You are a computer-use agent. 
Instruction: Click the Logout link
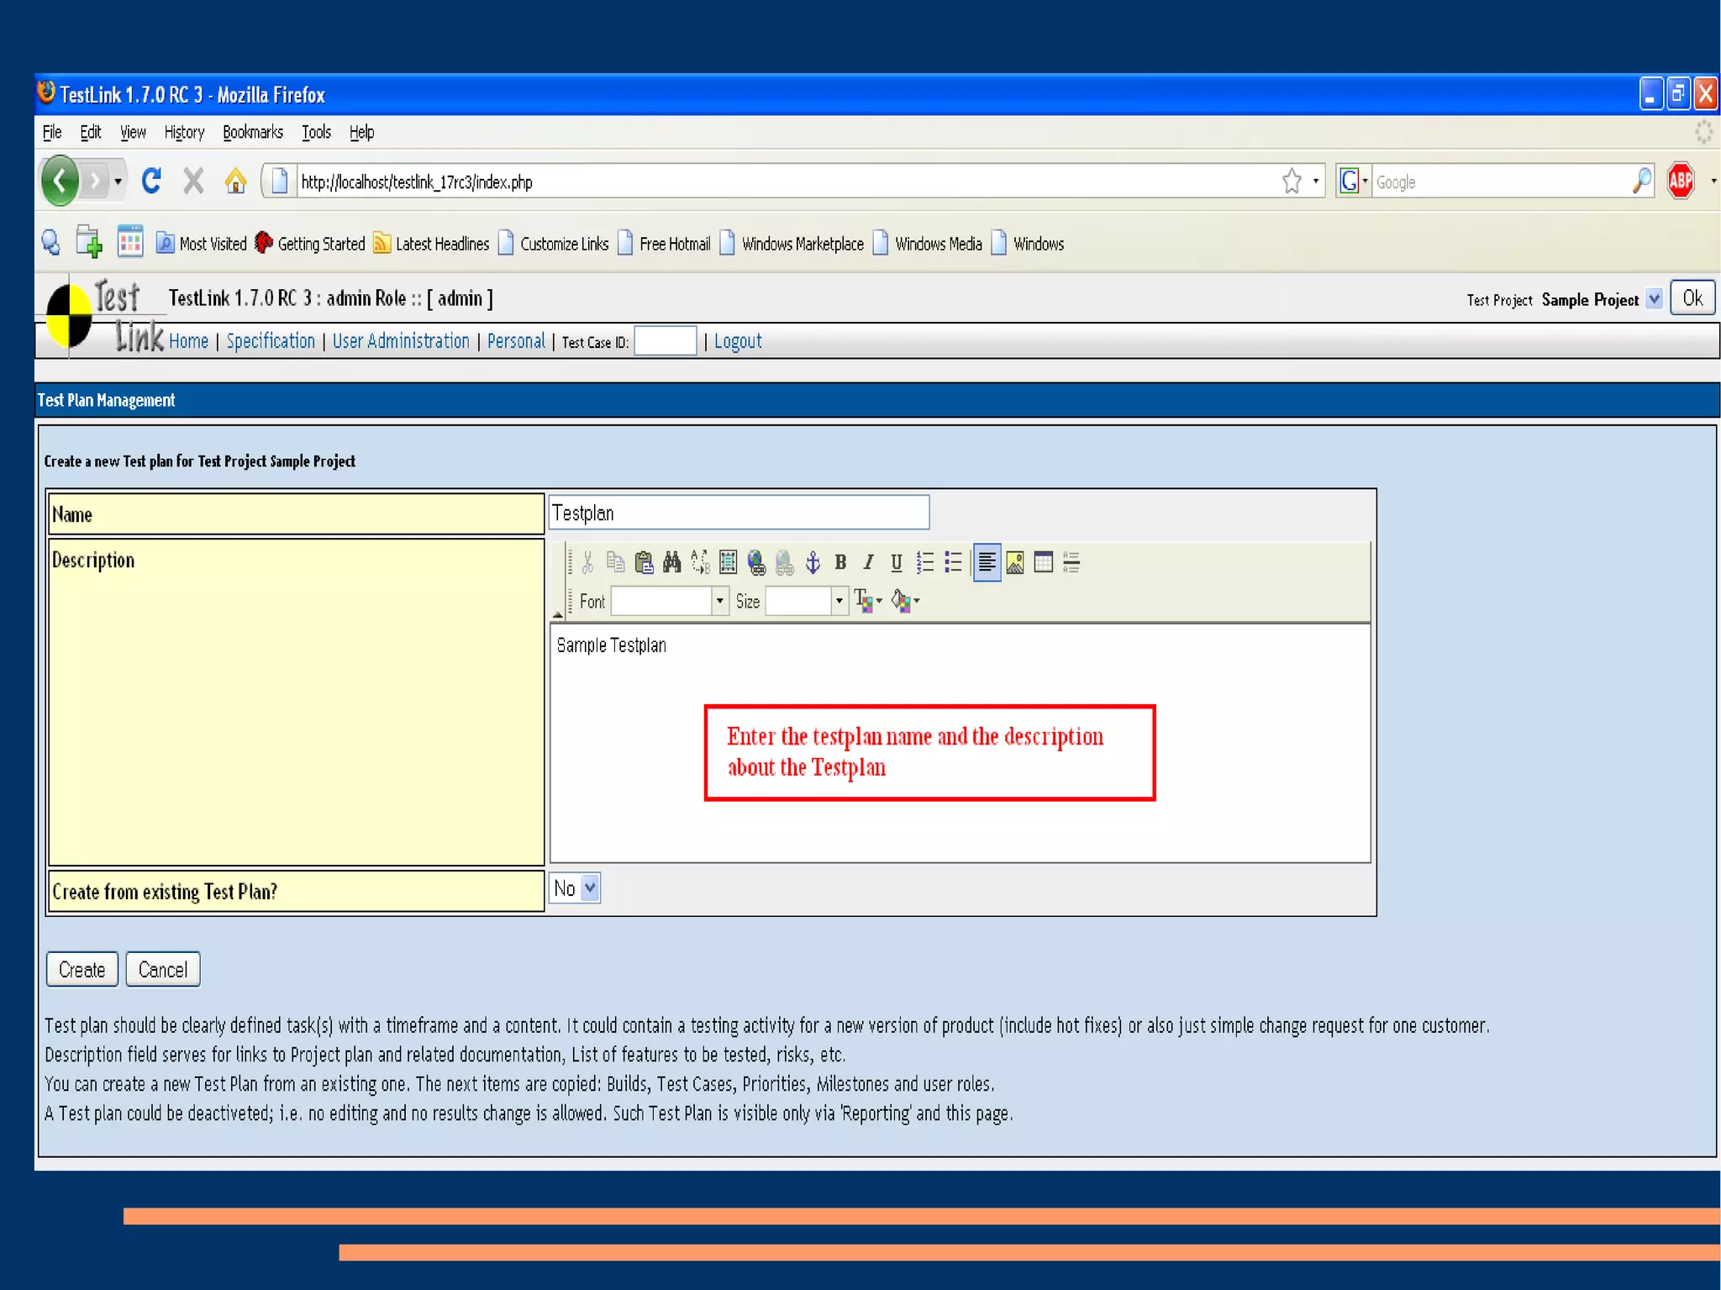click(x=738, y=341)
